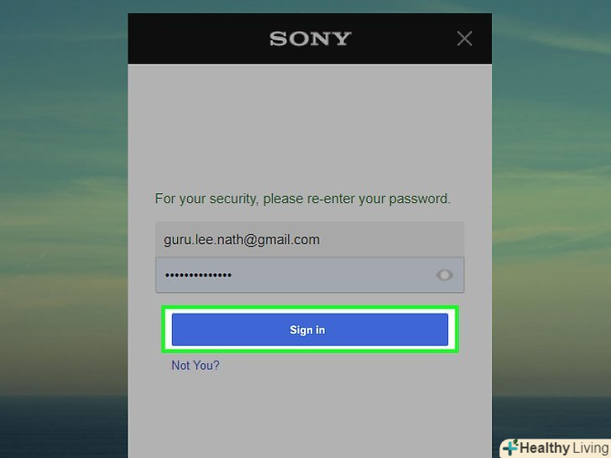Click the Healthy Living watermark text
This screenshot has width=611, height=458.
point(564,448)
